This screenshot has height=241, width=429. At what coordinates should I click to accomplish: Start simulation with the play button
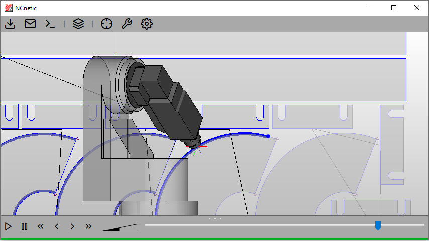[8, 226]
